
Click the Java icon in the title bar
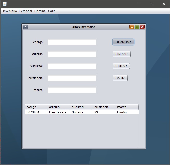point(5,4)
